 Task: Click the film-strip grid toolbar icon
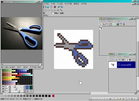coord(45,7)
